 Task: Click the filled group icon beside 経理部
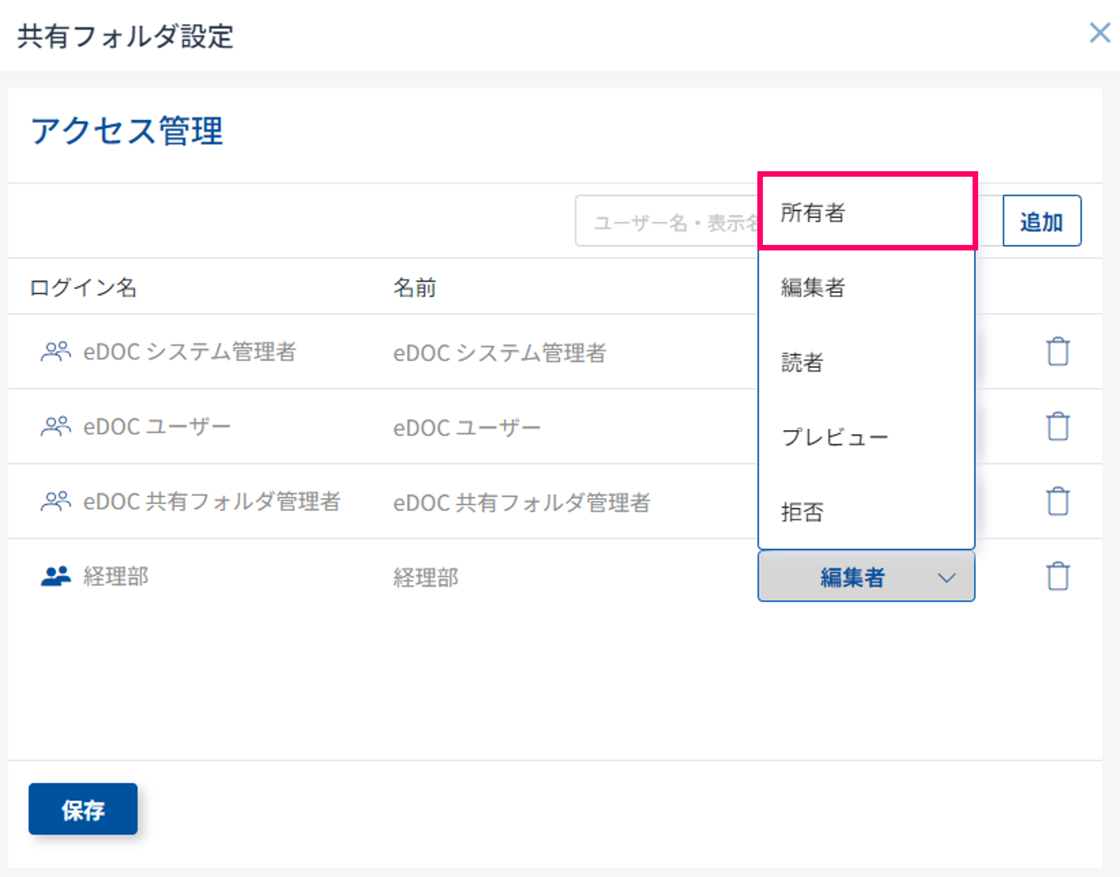coord(55,576)
